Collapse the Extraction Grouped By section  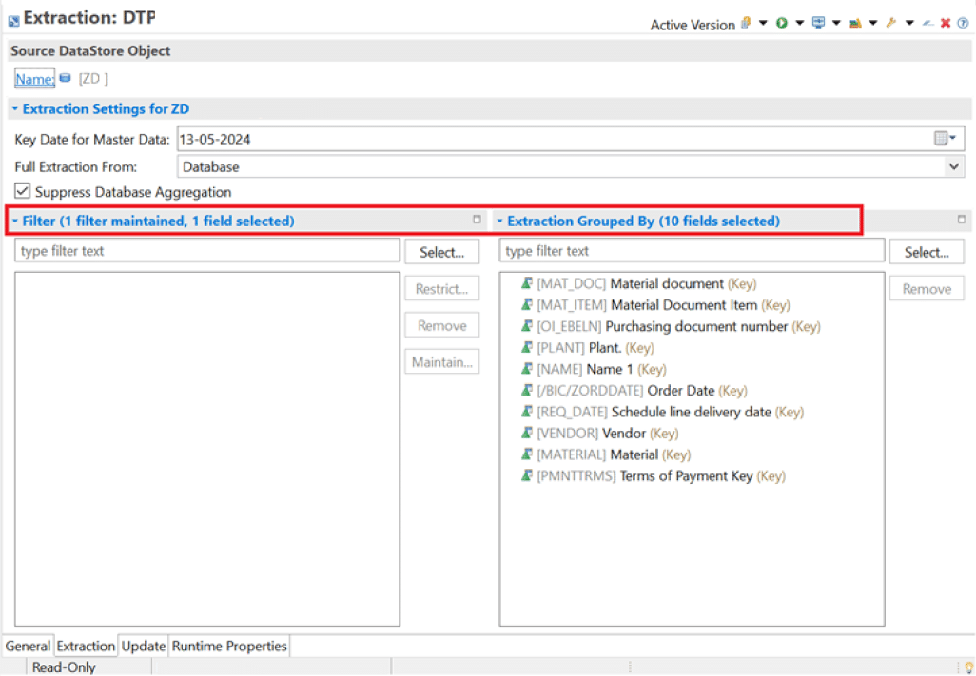(x=499, y=221)
